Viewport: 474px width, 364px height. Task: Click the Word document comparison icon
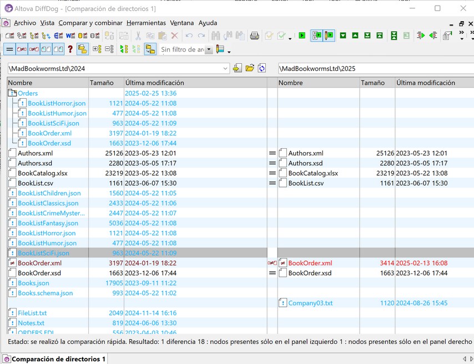click(x=70, y=36)
